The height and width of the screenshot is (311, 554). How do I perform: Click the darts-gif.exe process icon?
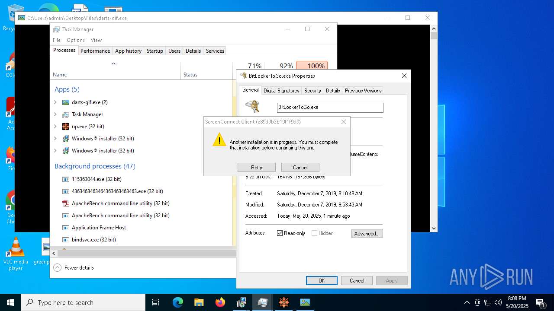(x=66, y=102)
